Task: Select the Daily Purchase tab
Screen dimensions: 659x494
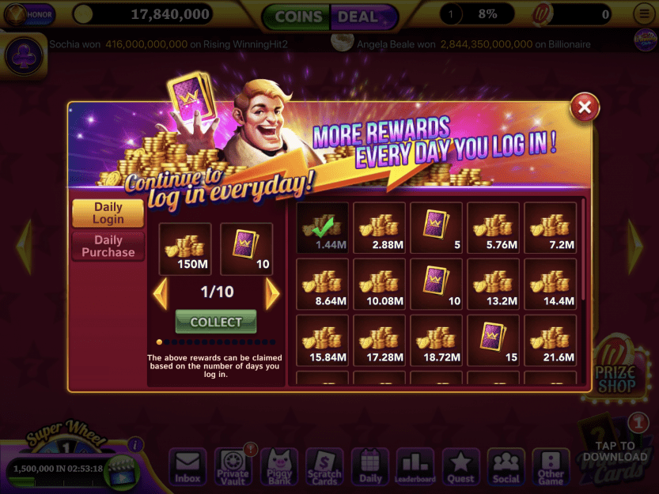Action: pos(108,246)
